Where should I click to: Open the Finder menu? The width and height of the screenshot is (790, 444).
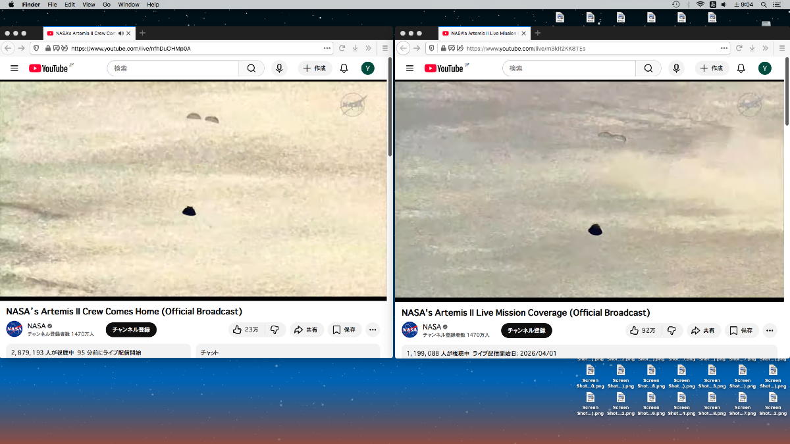31,5
